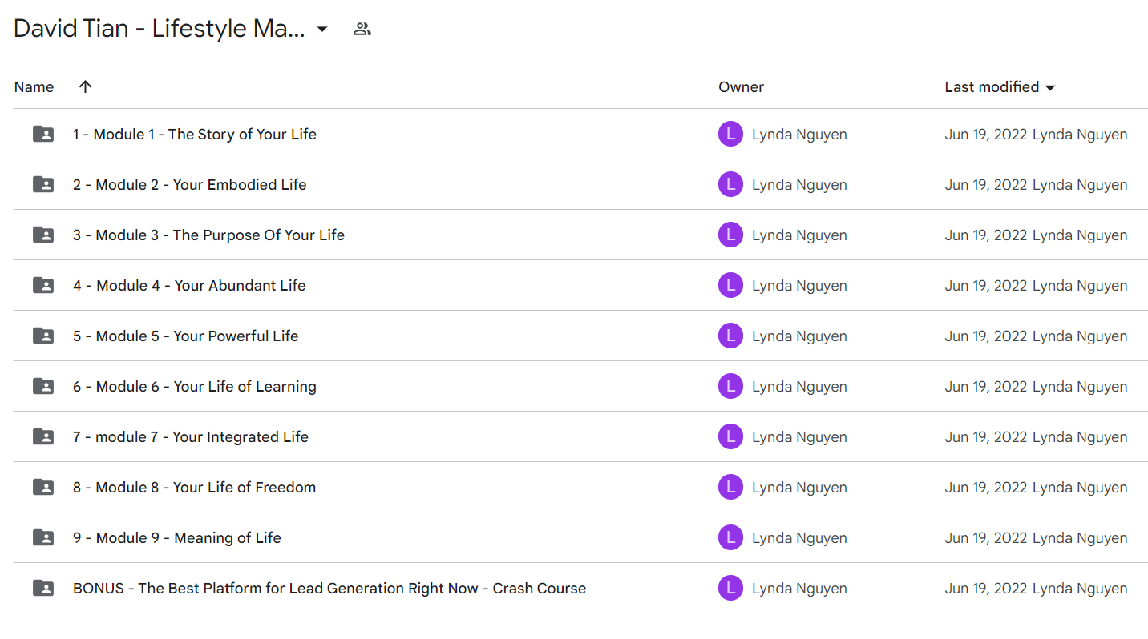Click owner name Lynda Nguyen in module 7 row
Viewport: 1148px width, 639px height.
(799, 436)
